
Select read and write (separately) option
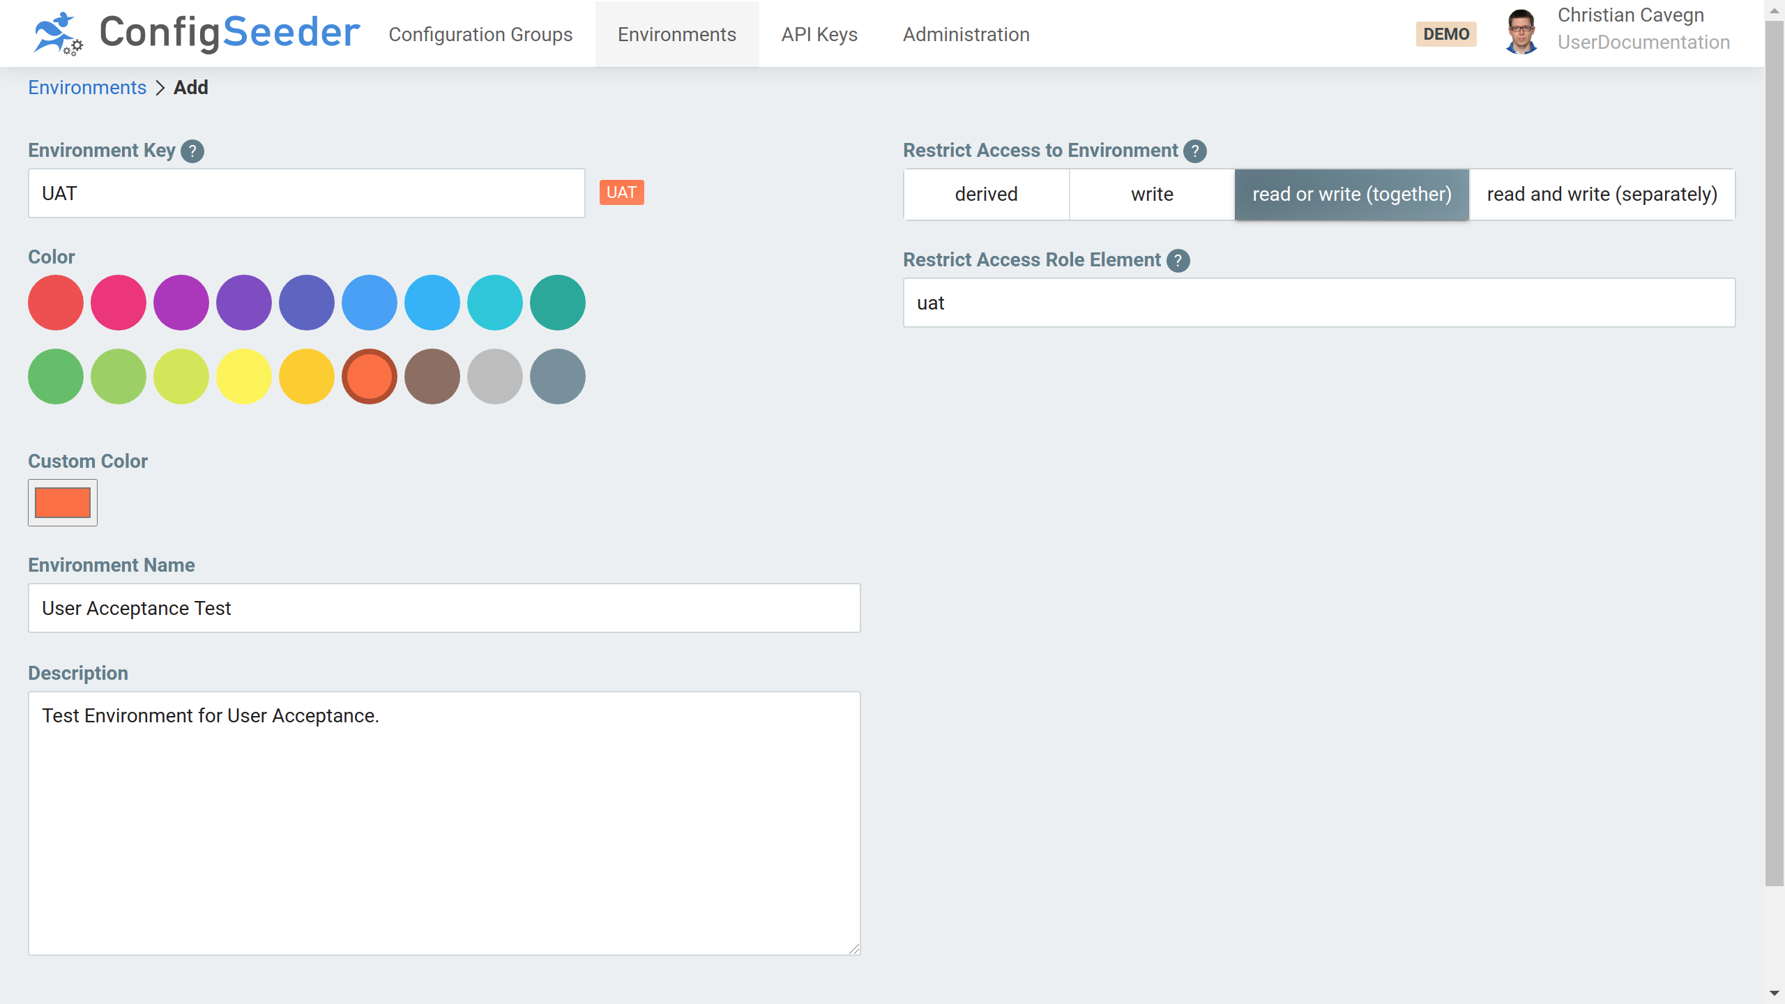click(x=1602, y=195)
